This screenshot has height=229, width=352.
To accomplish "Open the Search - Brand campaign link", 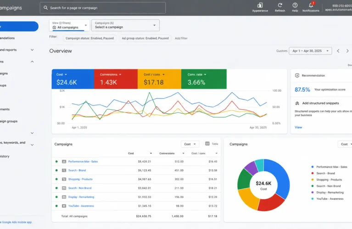I will click(x=77, y=170).
